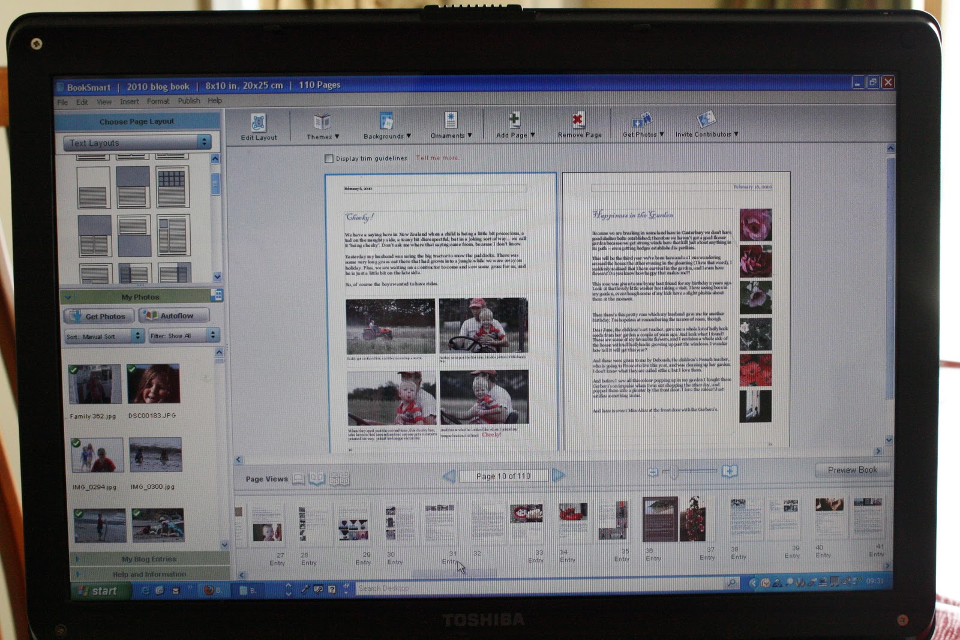Open the File menu

tap(62, 102)
